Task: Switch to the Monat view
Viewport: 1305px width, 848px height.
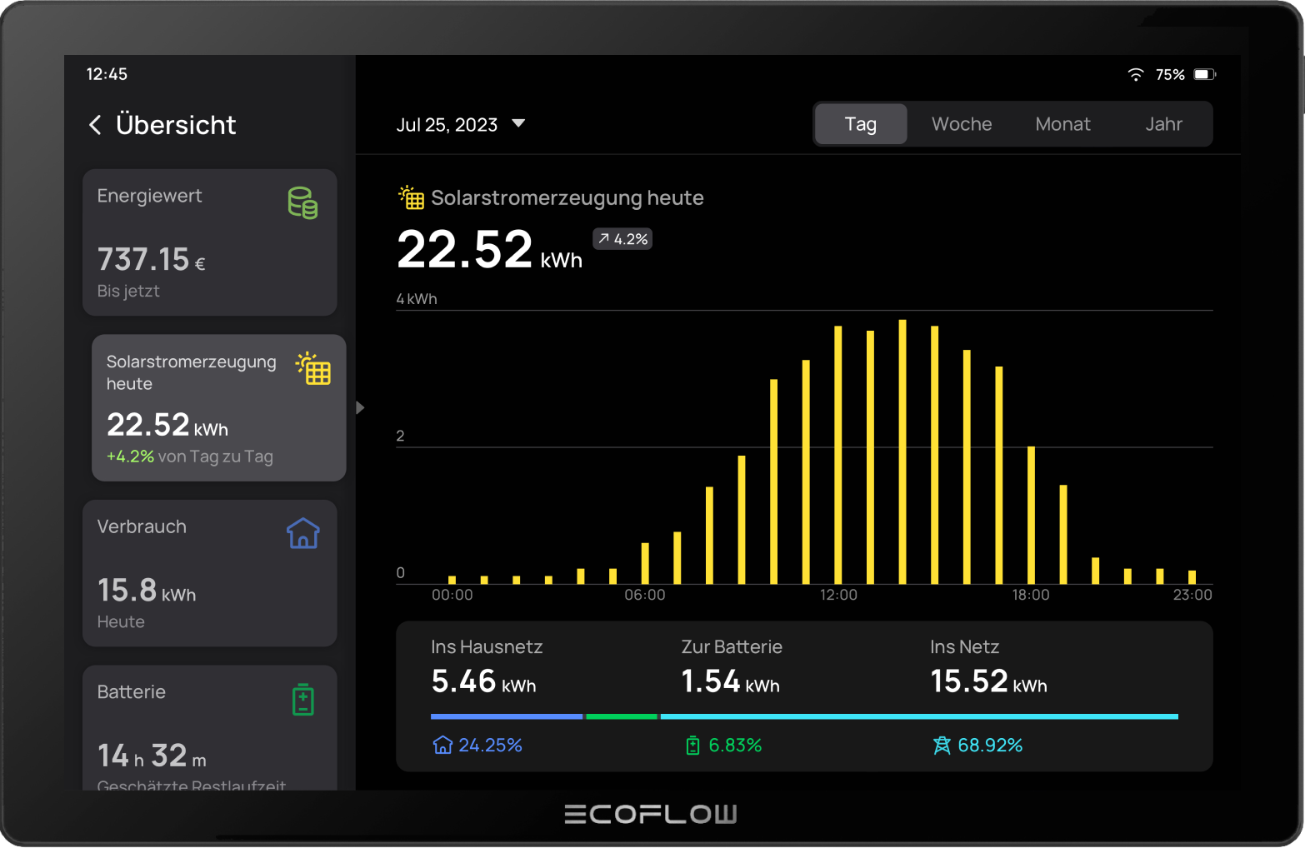Action: pyautogui.click(x=1062, y=124)
